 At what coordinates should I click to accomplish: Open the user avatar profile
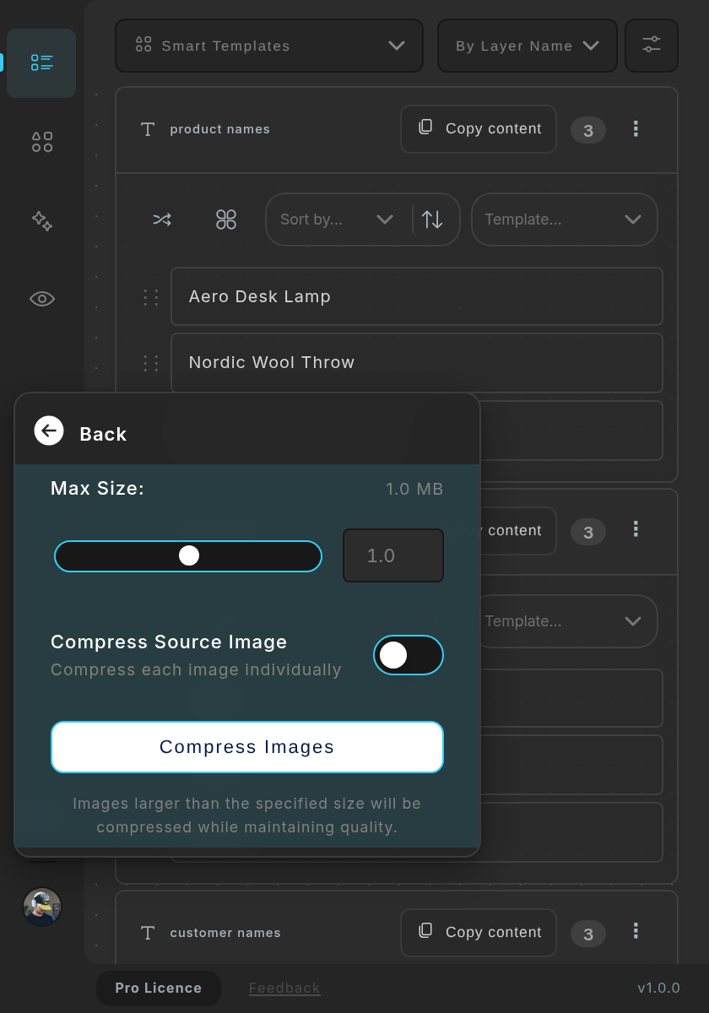pos(42,907)
